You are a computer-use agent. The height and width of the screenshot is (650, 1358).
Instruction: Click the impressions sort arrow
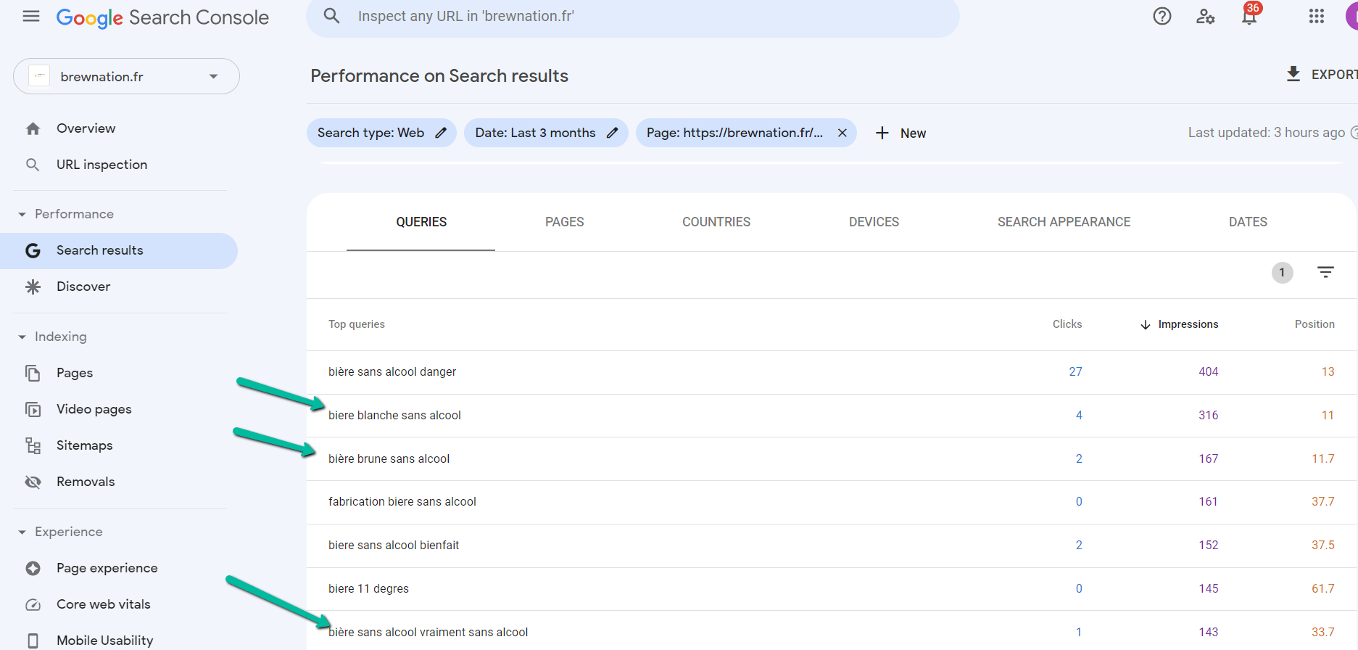[1146, 324]
